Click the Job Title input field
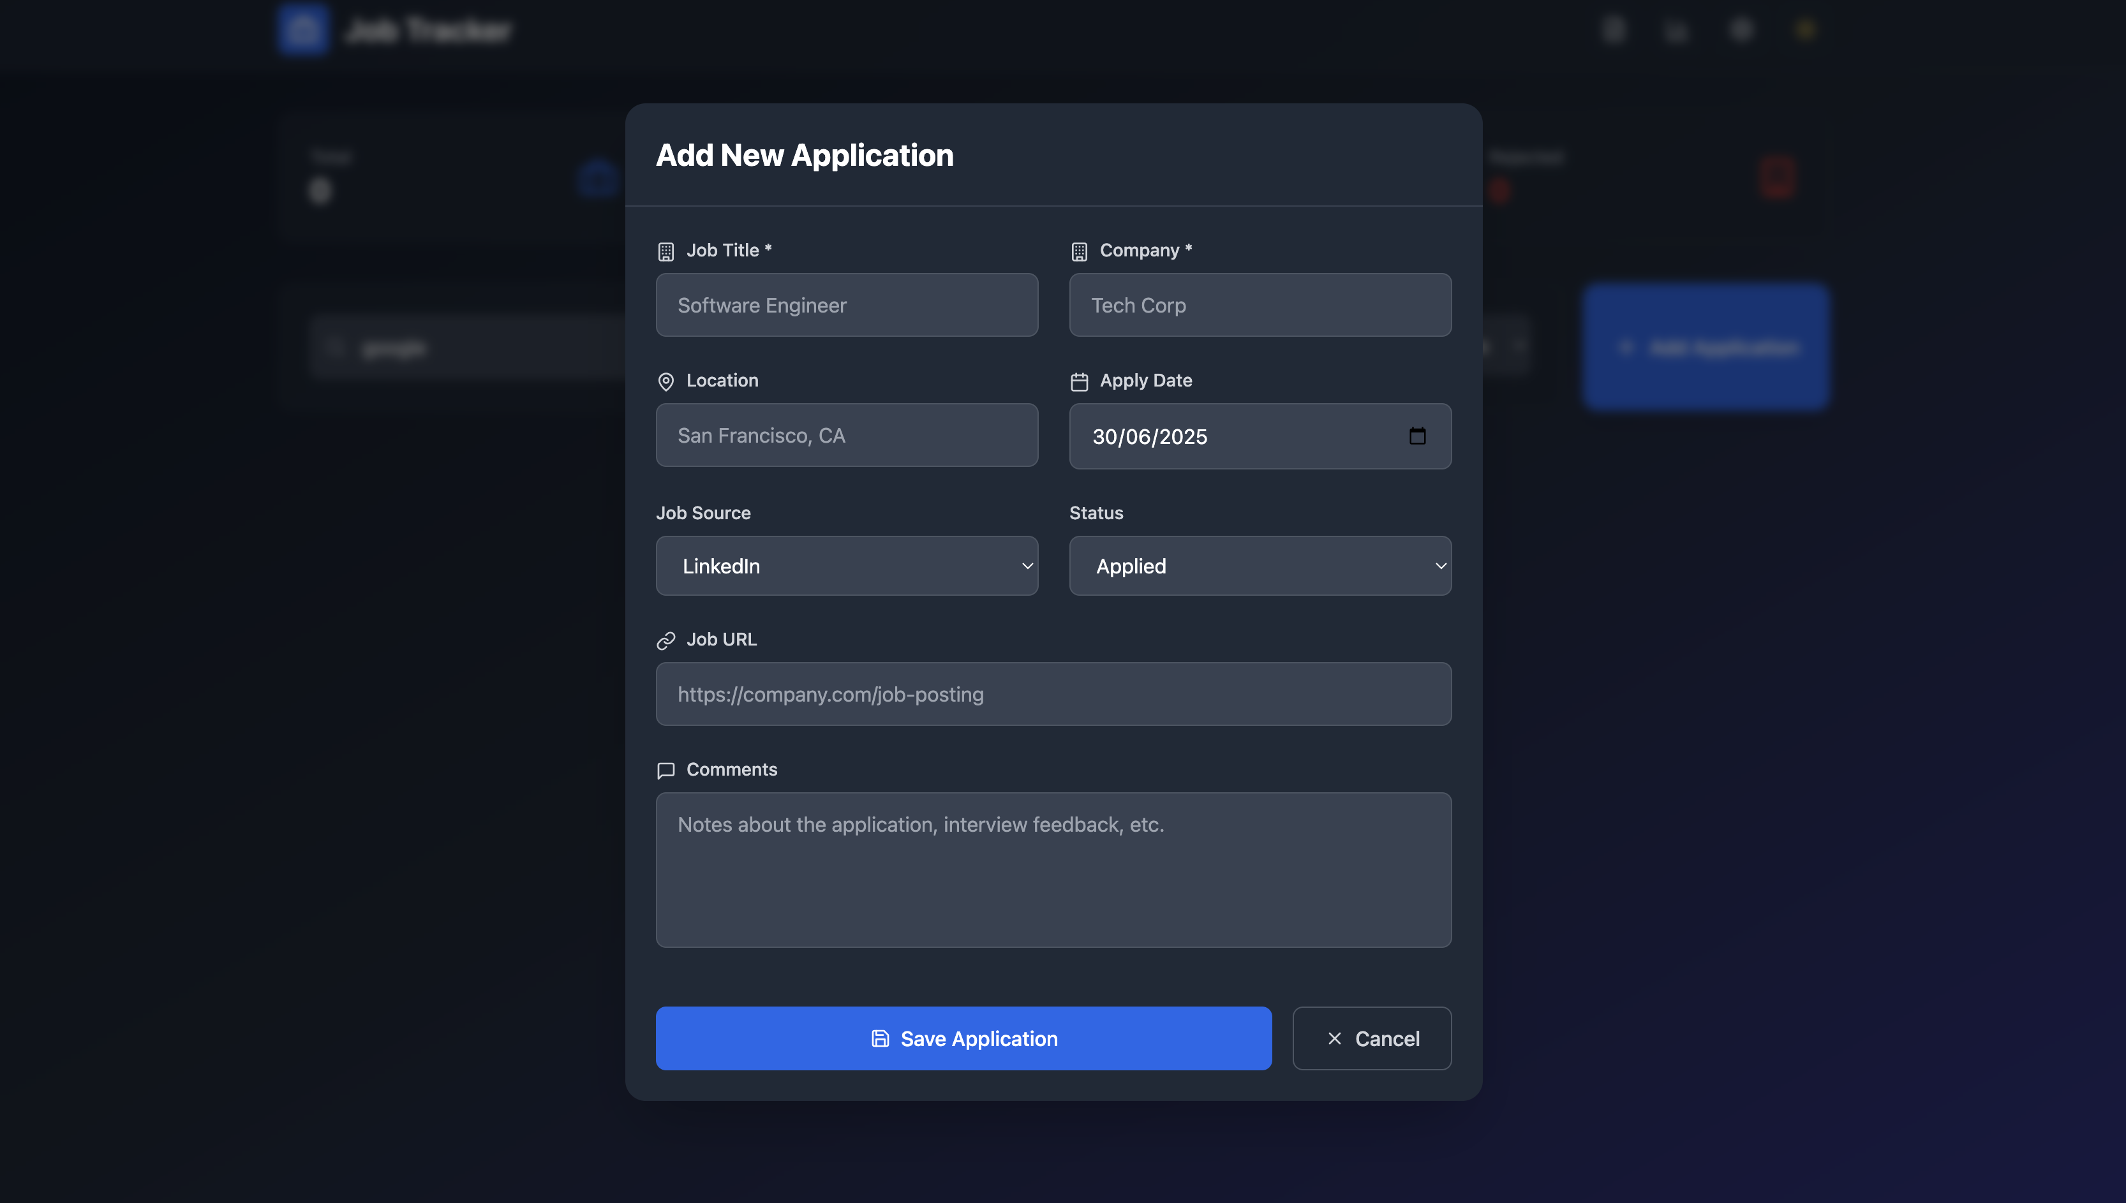2126x1203 pixels. click(x=846, y=305)
